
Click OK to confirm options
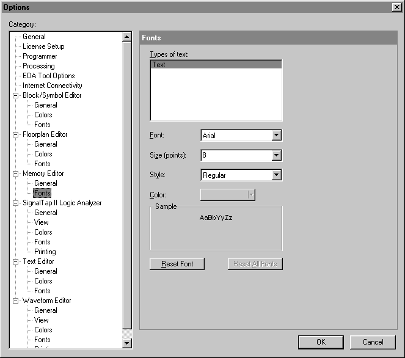321,342
